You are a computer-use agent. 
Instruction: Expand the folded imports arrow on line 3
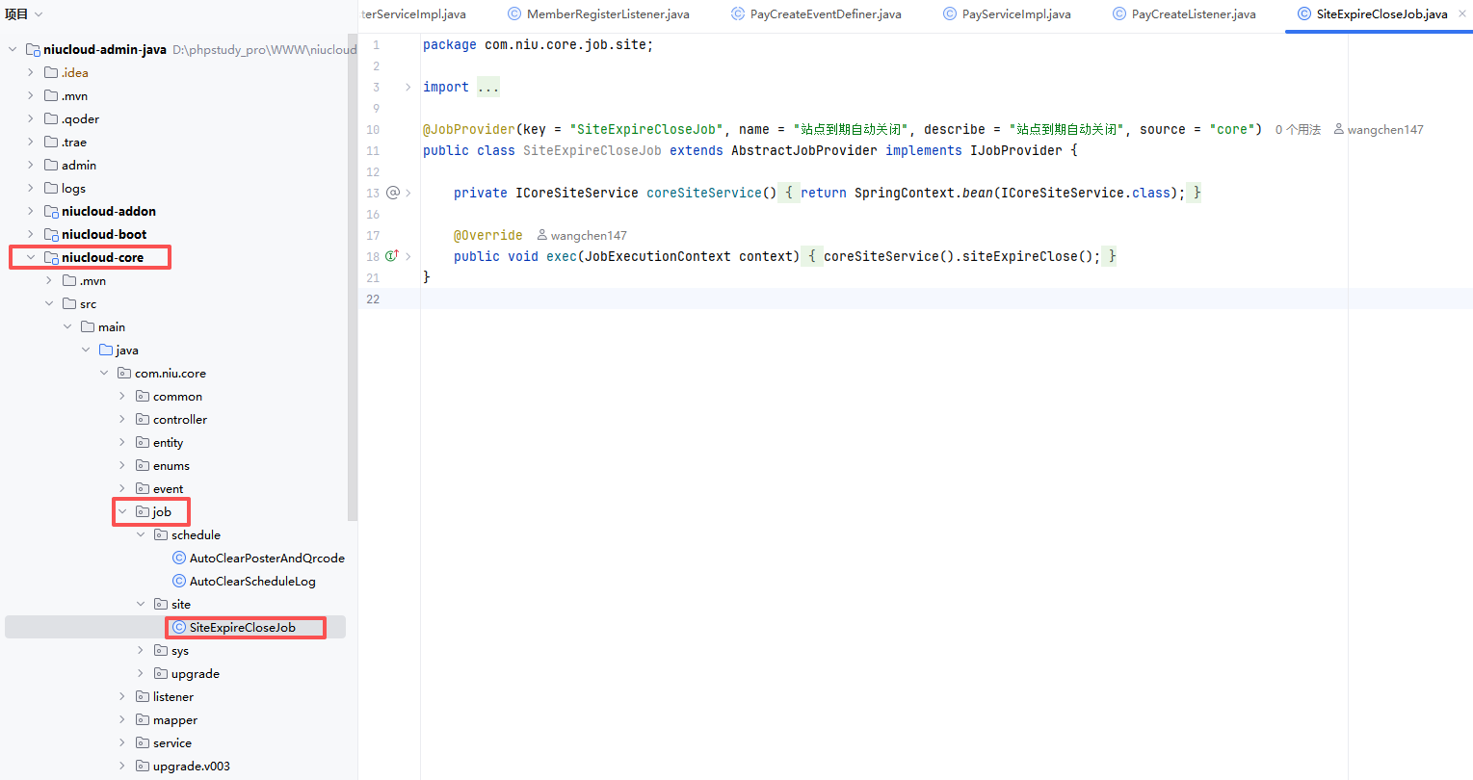pyautogui.click(x=408, y=88)
